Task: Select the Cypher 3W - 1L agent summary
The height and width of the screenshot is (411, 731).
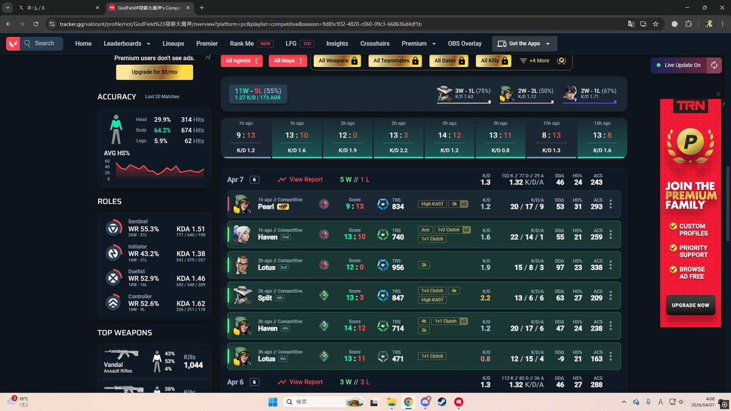Action: [x=464, y=93]
